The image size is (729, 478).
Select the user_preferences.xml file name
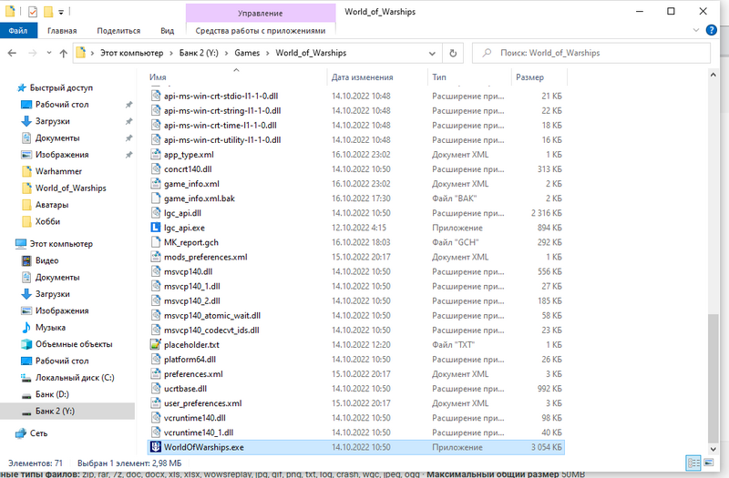click(x=202, y=403)
